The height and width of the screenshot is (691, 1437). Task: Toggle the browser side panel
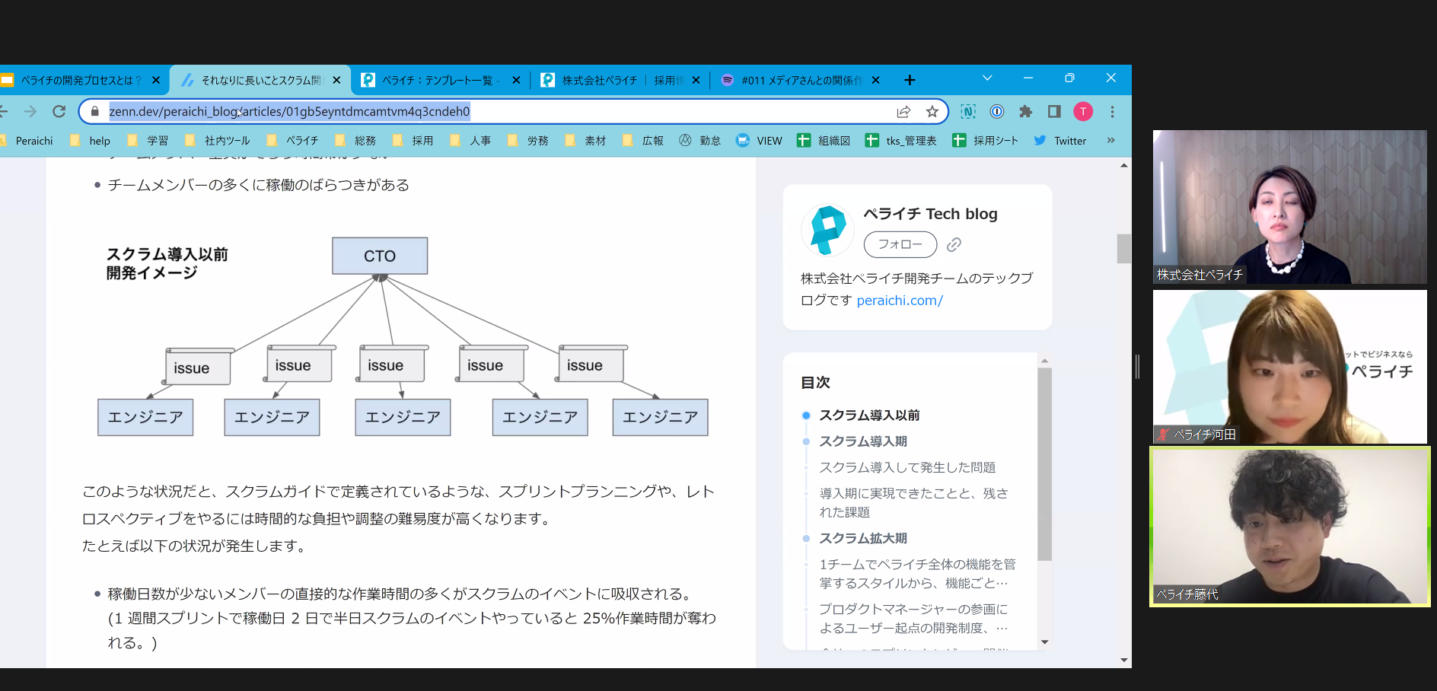[1054, 112]
